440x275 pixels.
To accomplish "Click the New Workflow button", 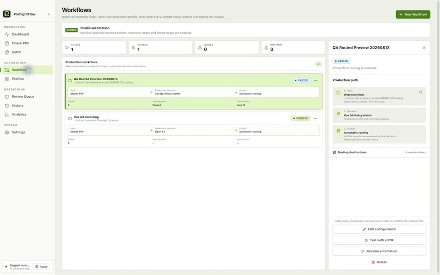I will (x=413, y=14).
